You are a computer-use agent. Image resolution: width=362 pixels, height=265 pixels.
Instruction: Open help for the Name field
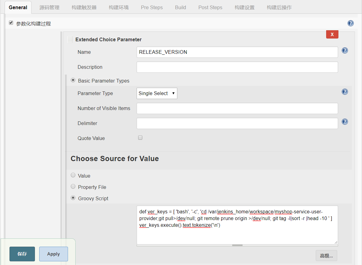345,51
